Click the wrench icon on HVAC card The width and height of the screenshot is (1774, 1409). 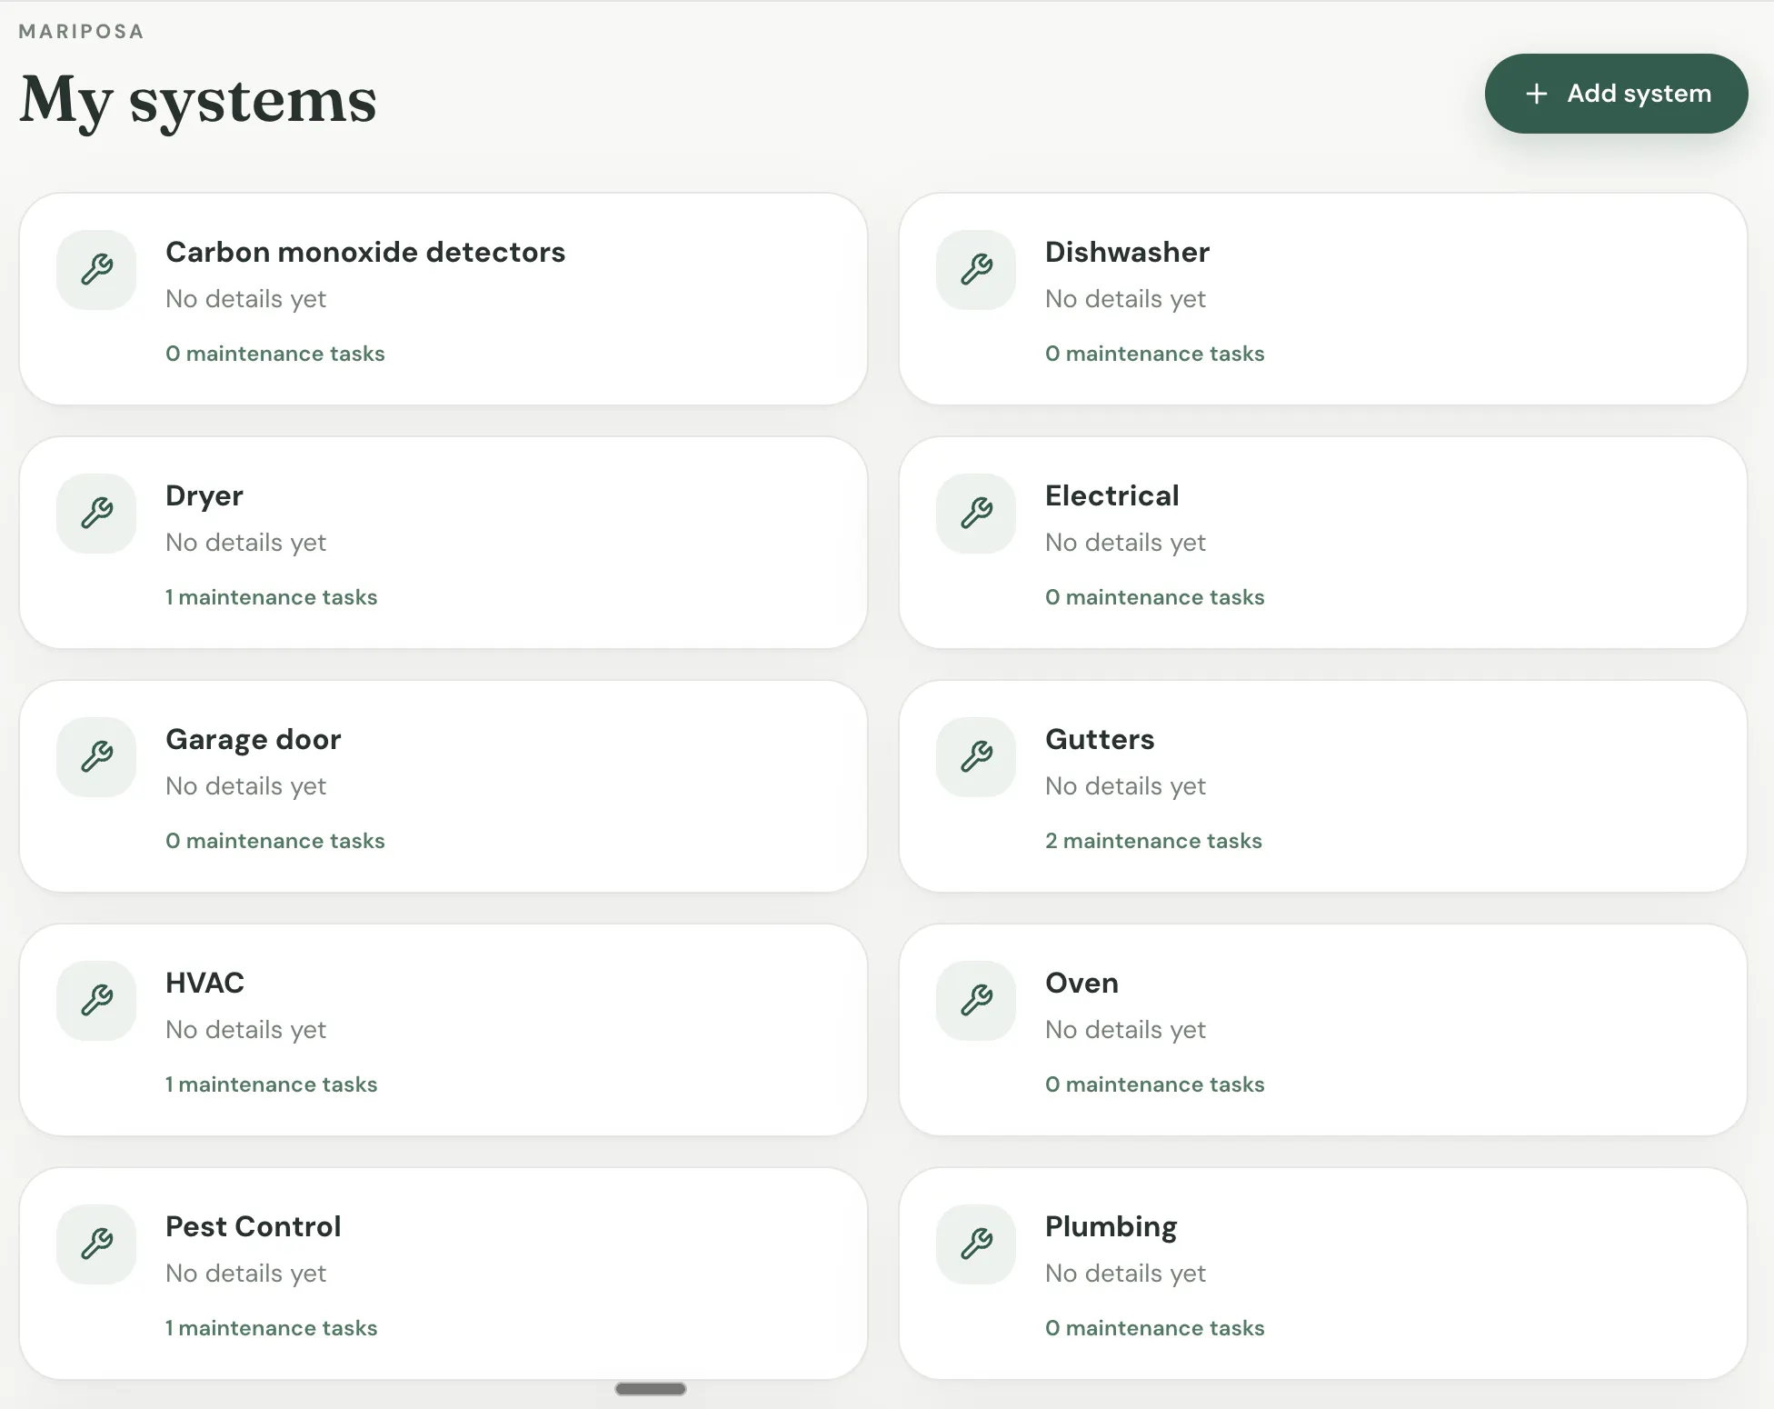(96, 1001)
